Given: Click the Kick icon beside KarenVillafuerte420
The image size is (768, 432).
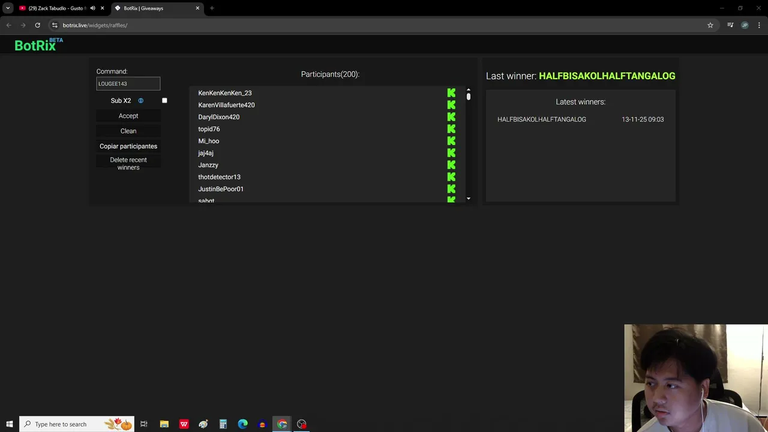Looking at the screenshot, I should coord(451,105).
